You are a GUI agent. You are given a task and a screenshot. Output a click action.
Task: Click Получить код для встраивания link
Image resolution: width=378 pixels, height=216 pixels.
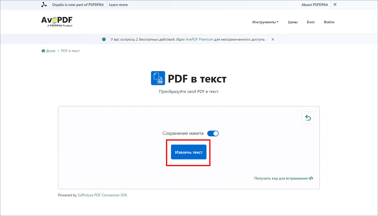point(281,178)
